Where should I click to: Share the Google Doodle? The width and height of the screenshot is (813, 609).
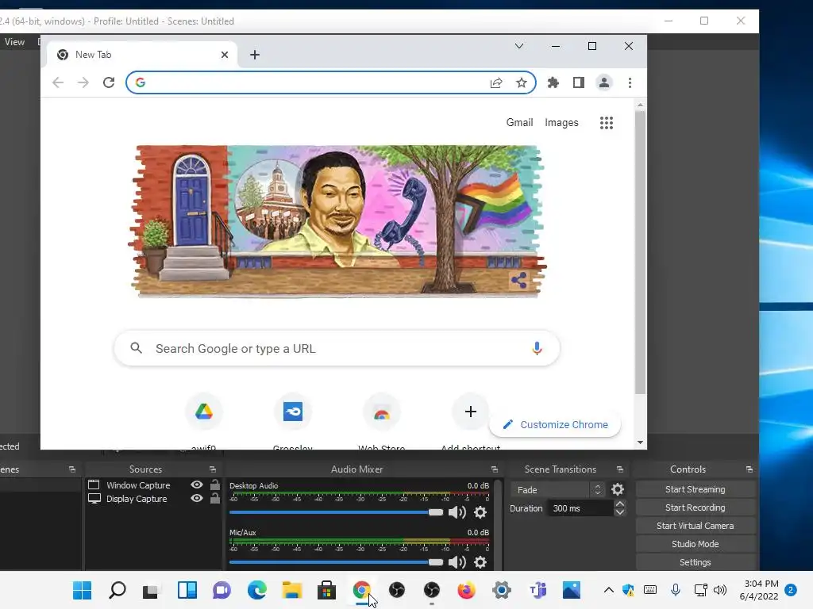[x=518, y=280]
